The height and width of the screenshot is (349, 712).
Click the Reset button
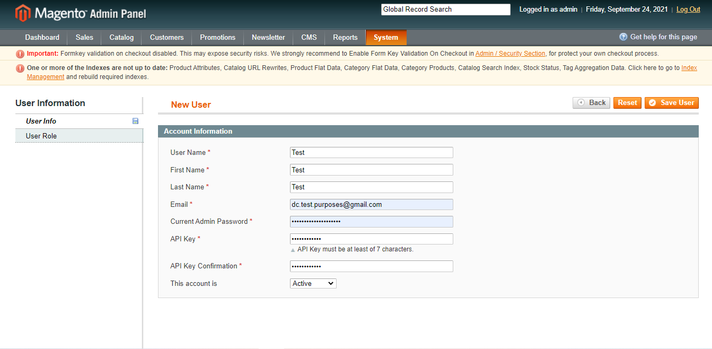pyautogui.click(x=627, y=103)
